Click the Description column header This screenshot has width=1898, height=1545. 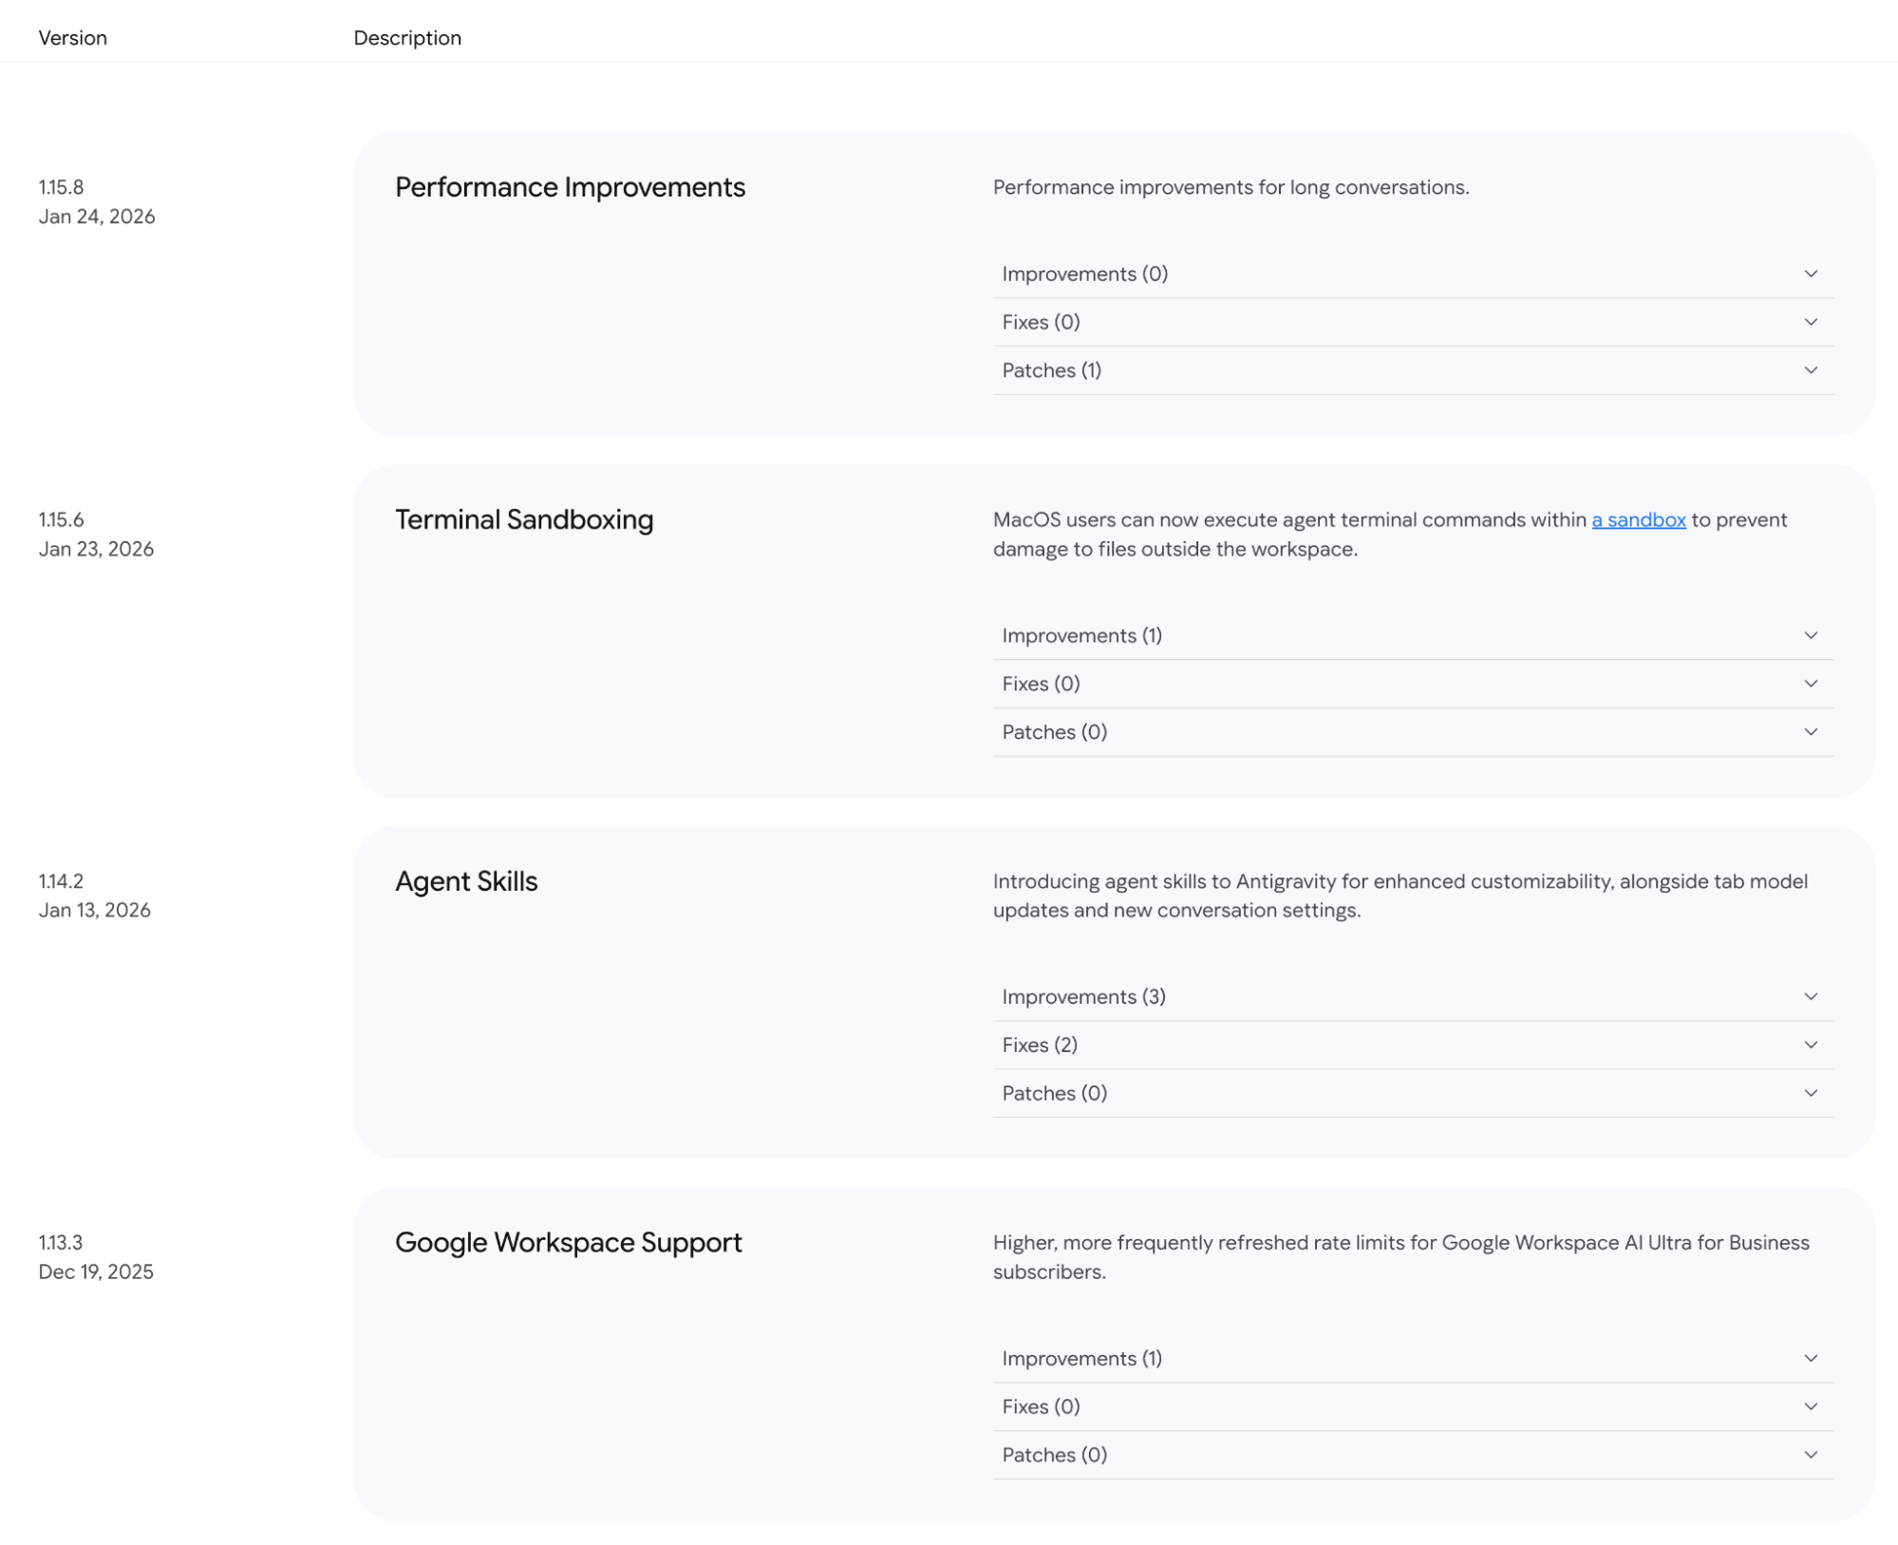(407, 38)
